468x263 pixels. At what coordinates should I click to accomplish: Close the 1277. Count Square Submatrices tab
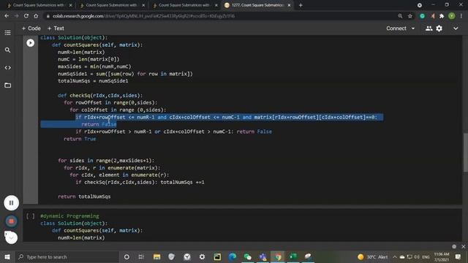(x=289, y=5)
